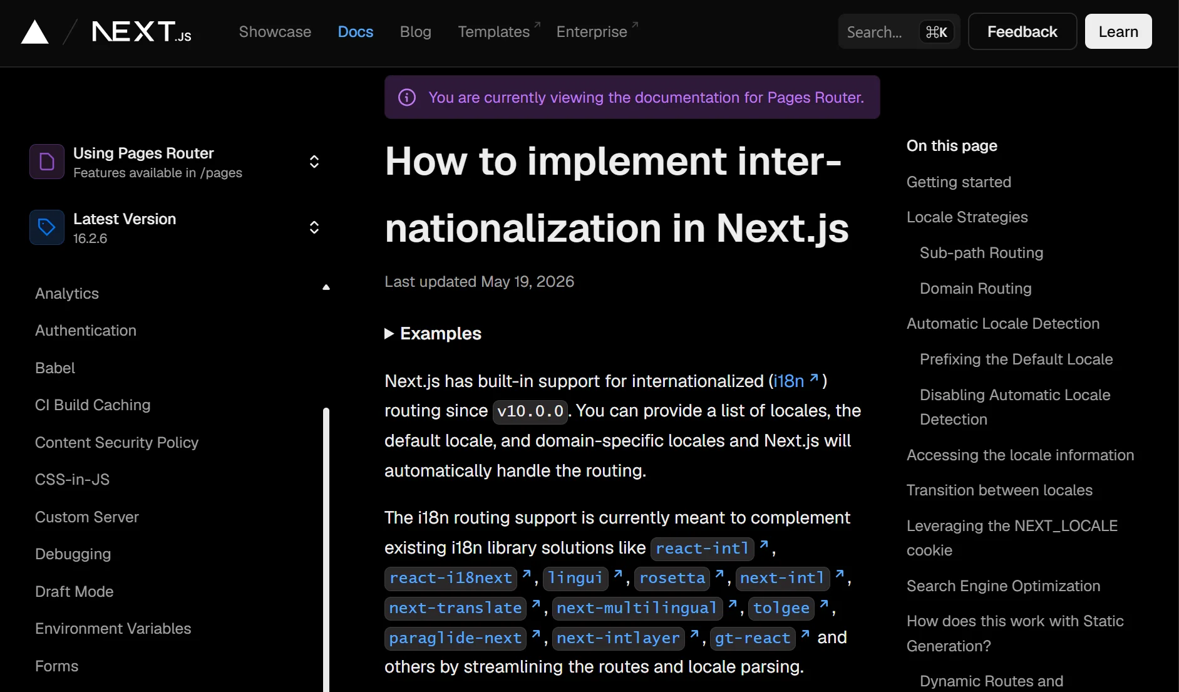Open the Latest Version selector chevrons
The image size is (1179, 692).
pos(314,227)
